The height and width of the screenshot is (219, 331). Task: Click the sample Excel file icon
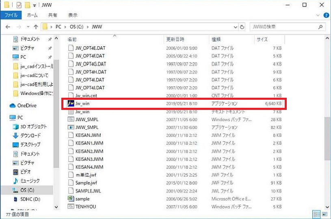(x=71, y=199)
